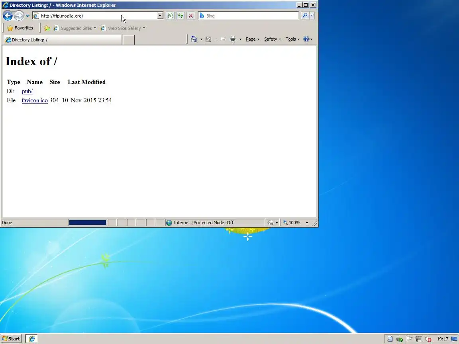This screenshot has width=459, height=344.
Task: Expand the zoom level dropdown arrow
Action: tap(307, 223)
